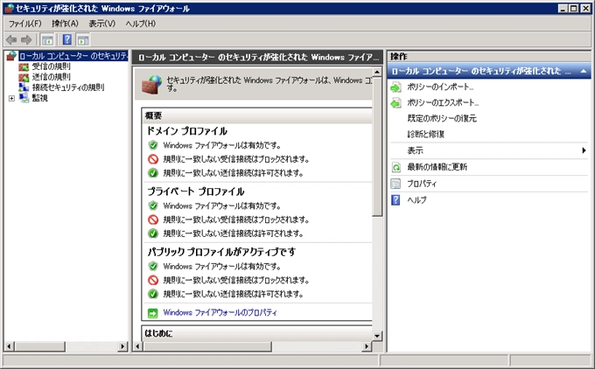Select the ローカル コンピューター root tree node

73,56
